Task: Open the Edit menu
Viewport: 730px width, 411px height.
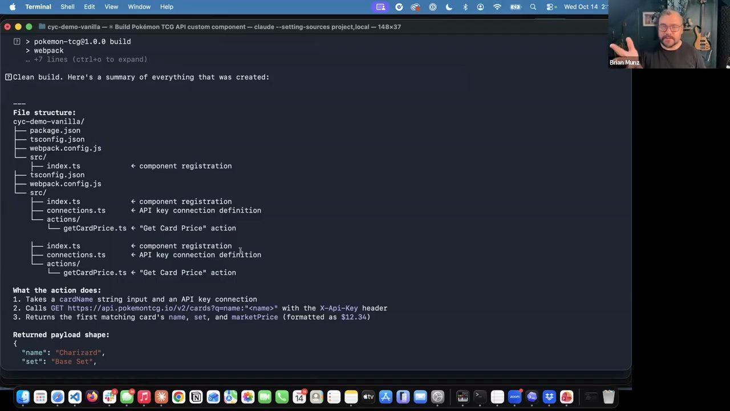Action: click(90, 7)
